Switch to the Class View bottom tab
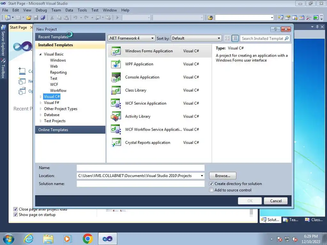327x245 pixels. point(314,220)
